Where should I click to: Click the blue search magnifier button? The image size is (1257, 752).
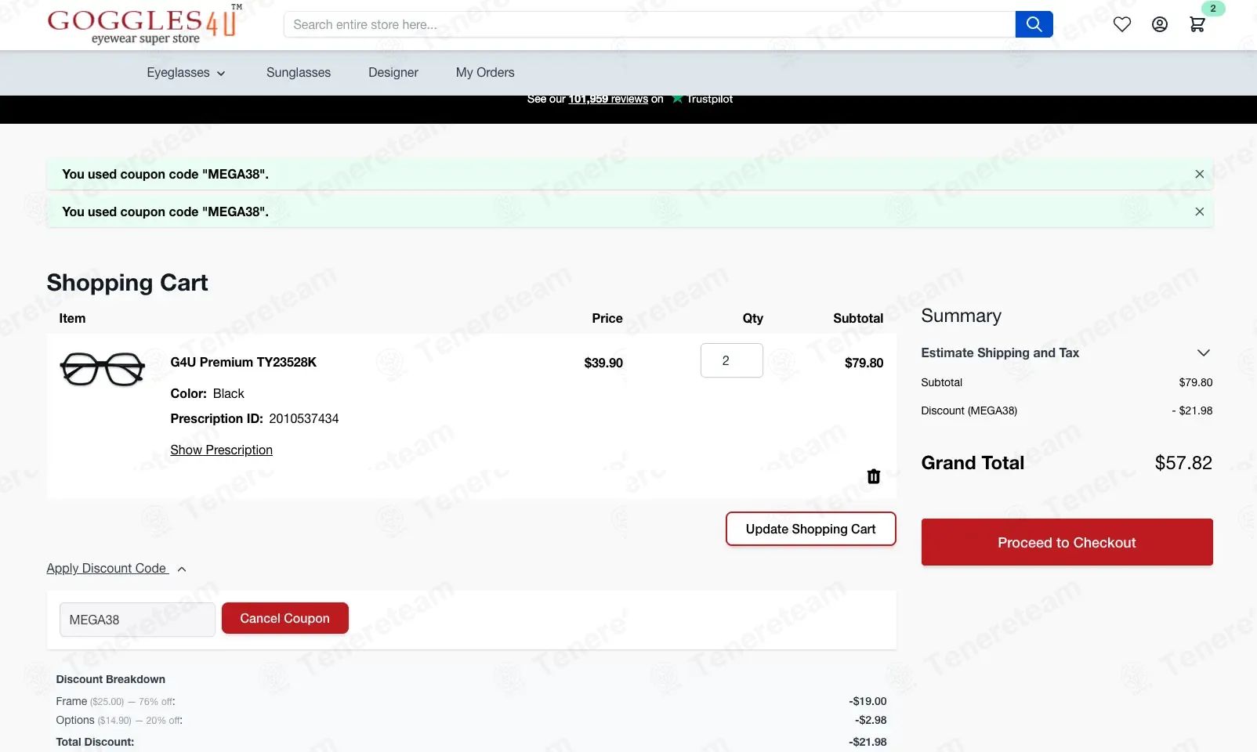pyautogui.click(x=1034, y=24)
